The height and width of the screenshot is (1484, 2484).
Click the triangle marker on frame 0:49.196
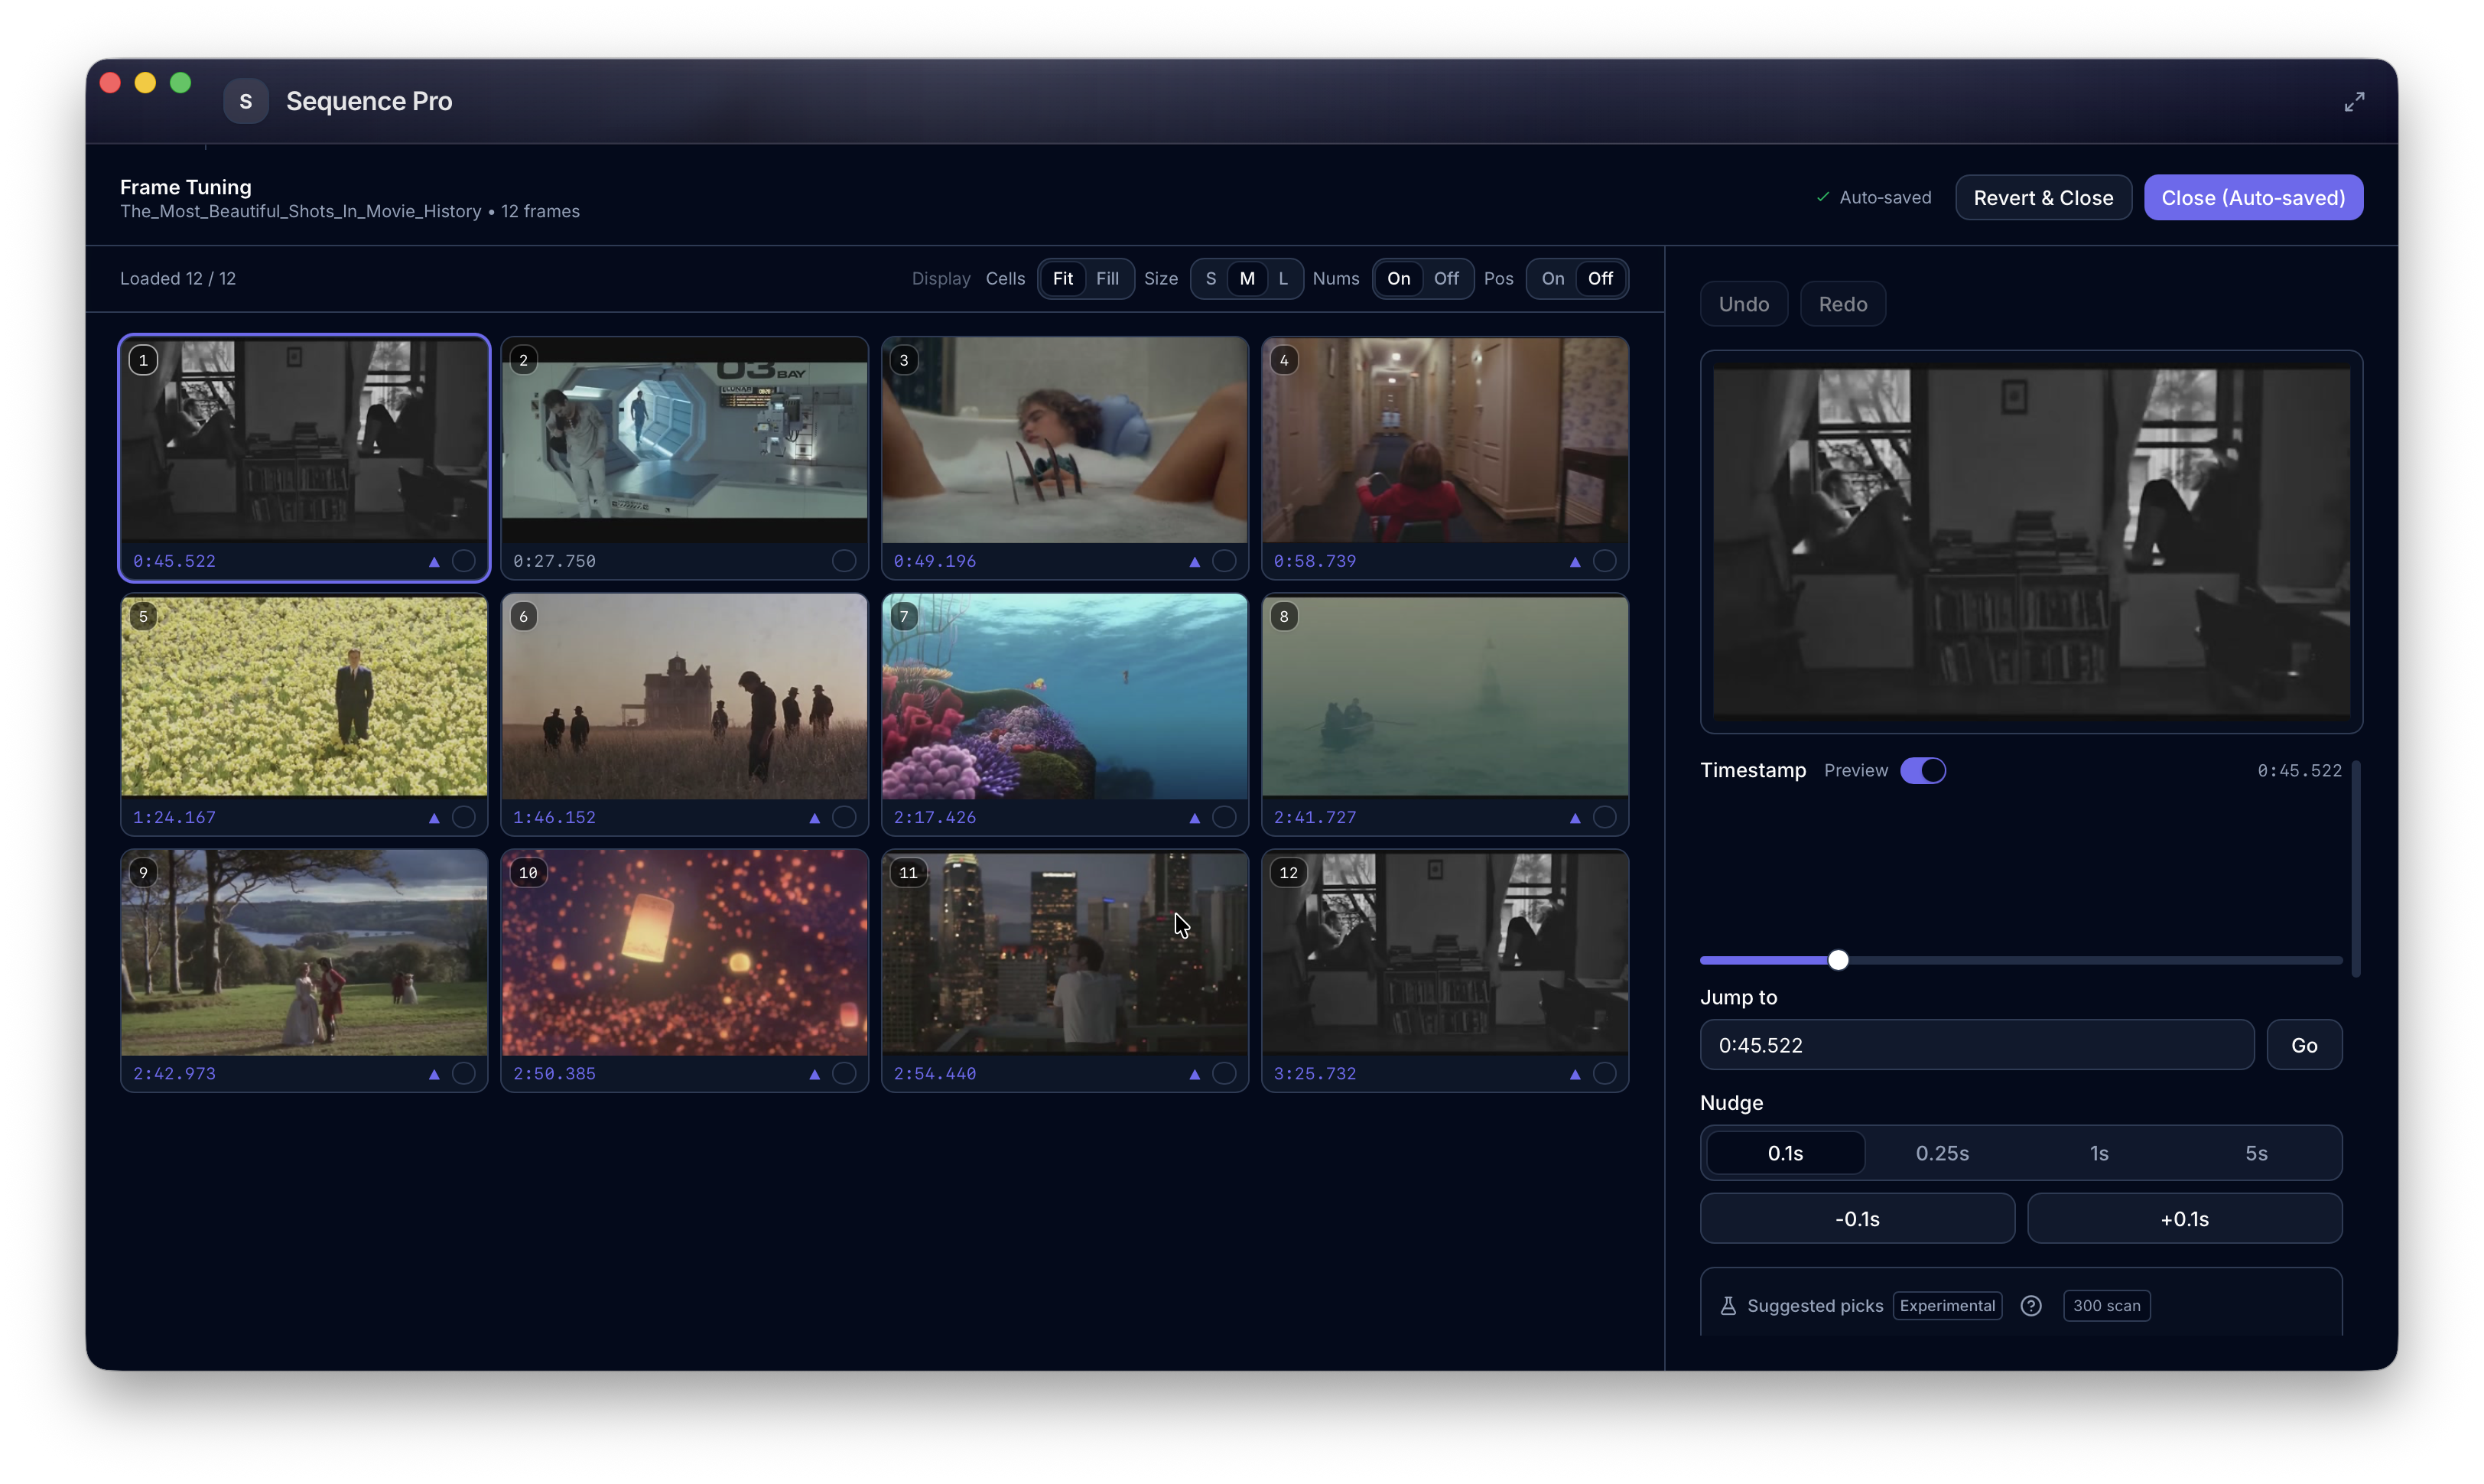(x=1195, y=562)
